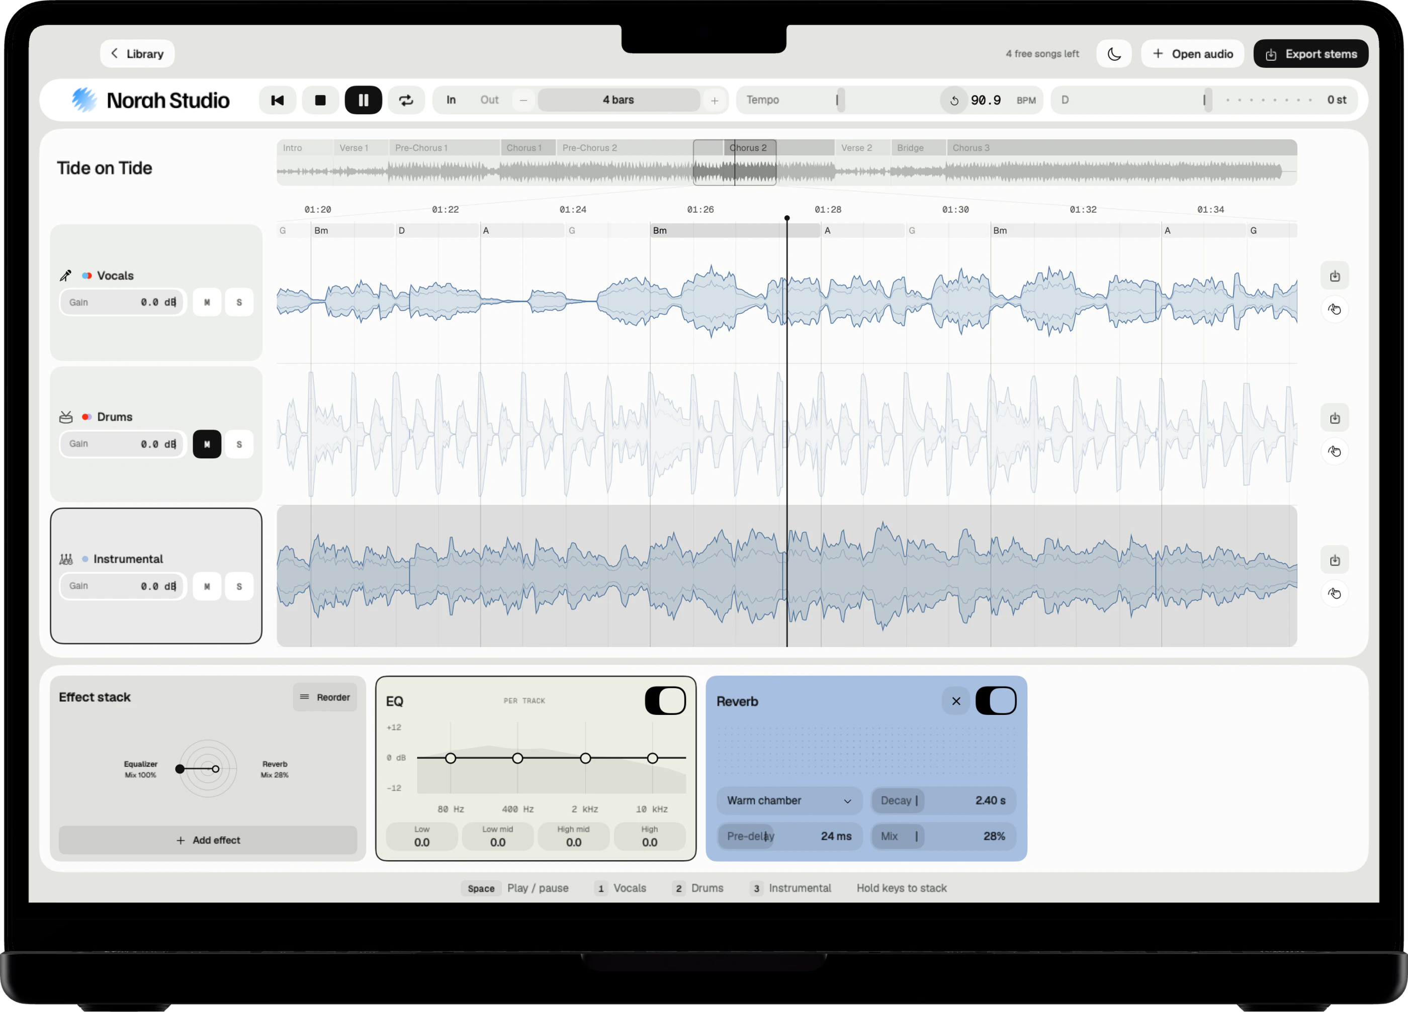Click the Export stems button

coord(1310,54)
